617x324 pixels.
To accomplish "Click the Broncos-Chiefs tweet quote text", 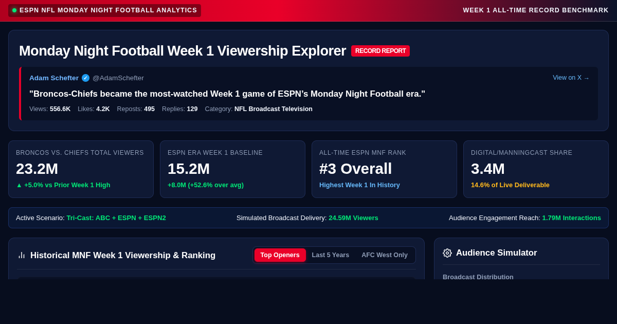I will click(x=227, y=94).
